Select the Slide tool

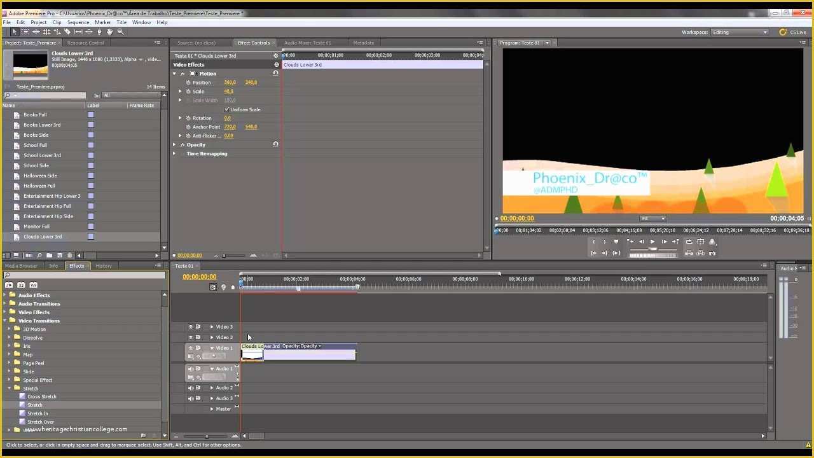(89, 32)
